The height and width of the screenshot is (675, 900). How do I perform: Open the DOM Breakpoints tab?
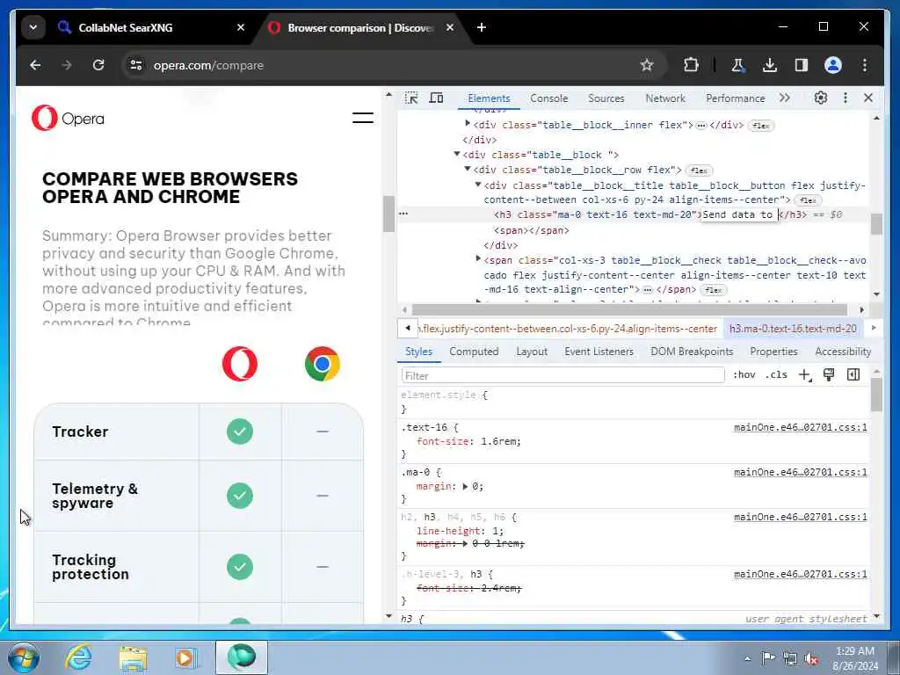[692, 352]
